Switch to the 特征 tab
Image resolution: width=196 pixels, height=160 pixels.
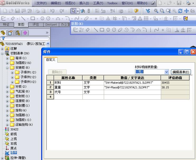pos(6,24)
